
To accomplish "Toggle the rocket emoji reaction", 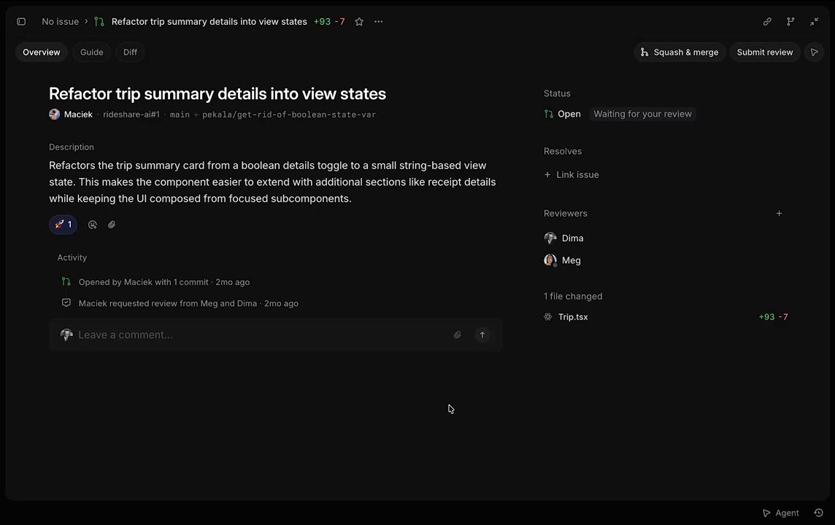I will pos(64,225).
